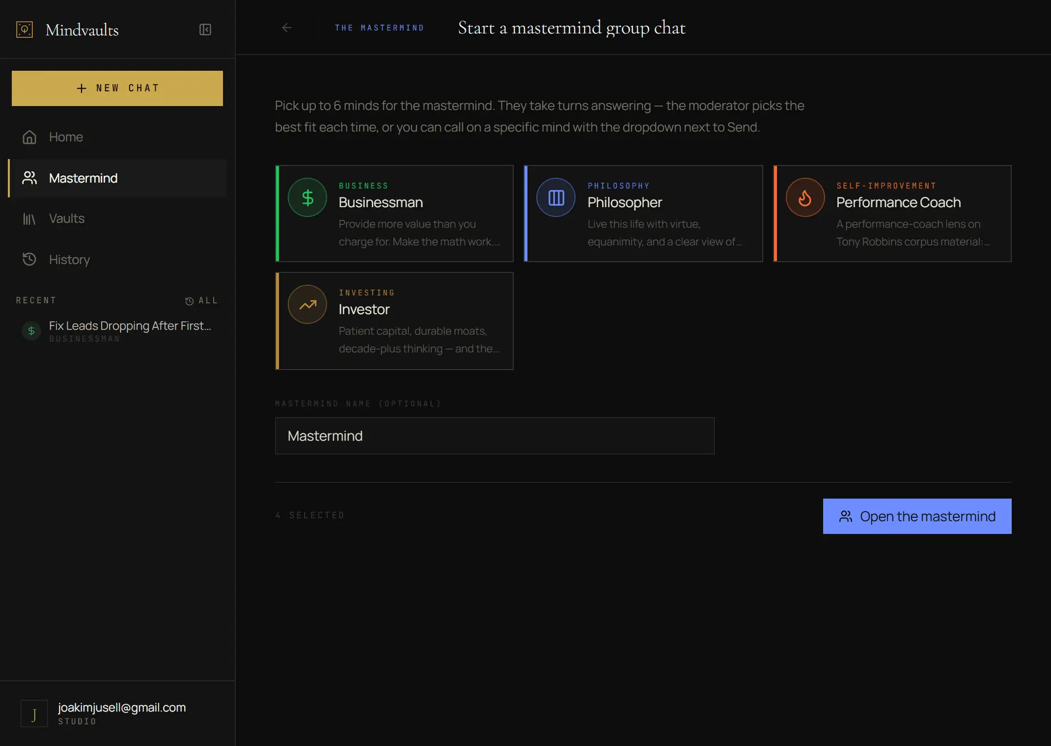
Task: Toggle the Philosopher mind card
Action: [x=644, y=213]
